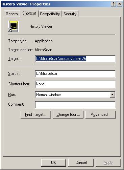Open the Change Icon dialog
This screenshot has height=170, width=124.
68,114
